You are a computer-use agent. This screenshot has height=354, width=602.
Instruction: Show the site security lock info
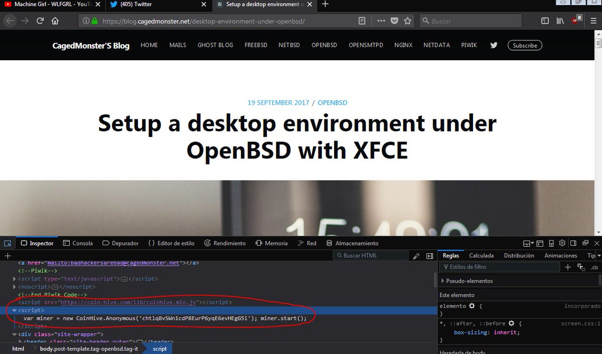coord(94,21)
